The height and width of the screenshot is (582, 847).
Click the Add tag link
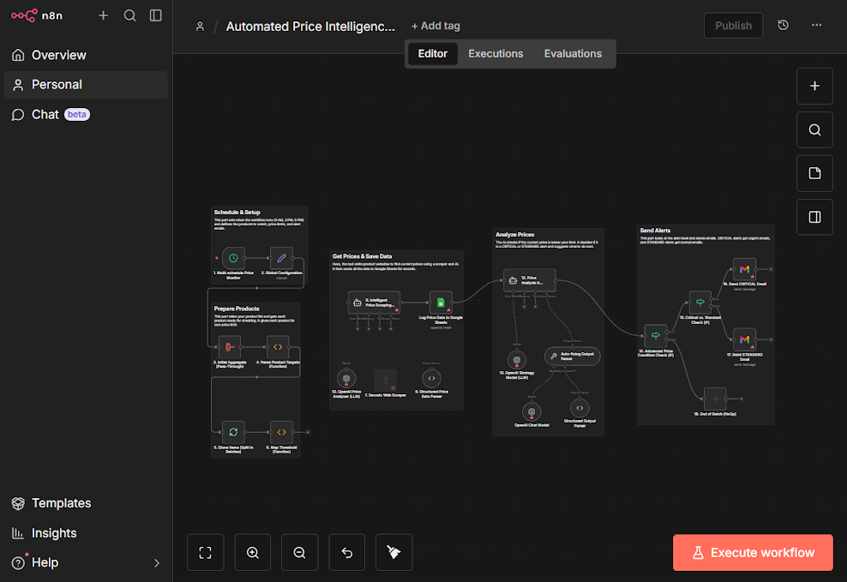pos(436,26)
